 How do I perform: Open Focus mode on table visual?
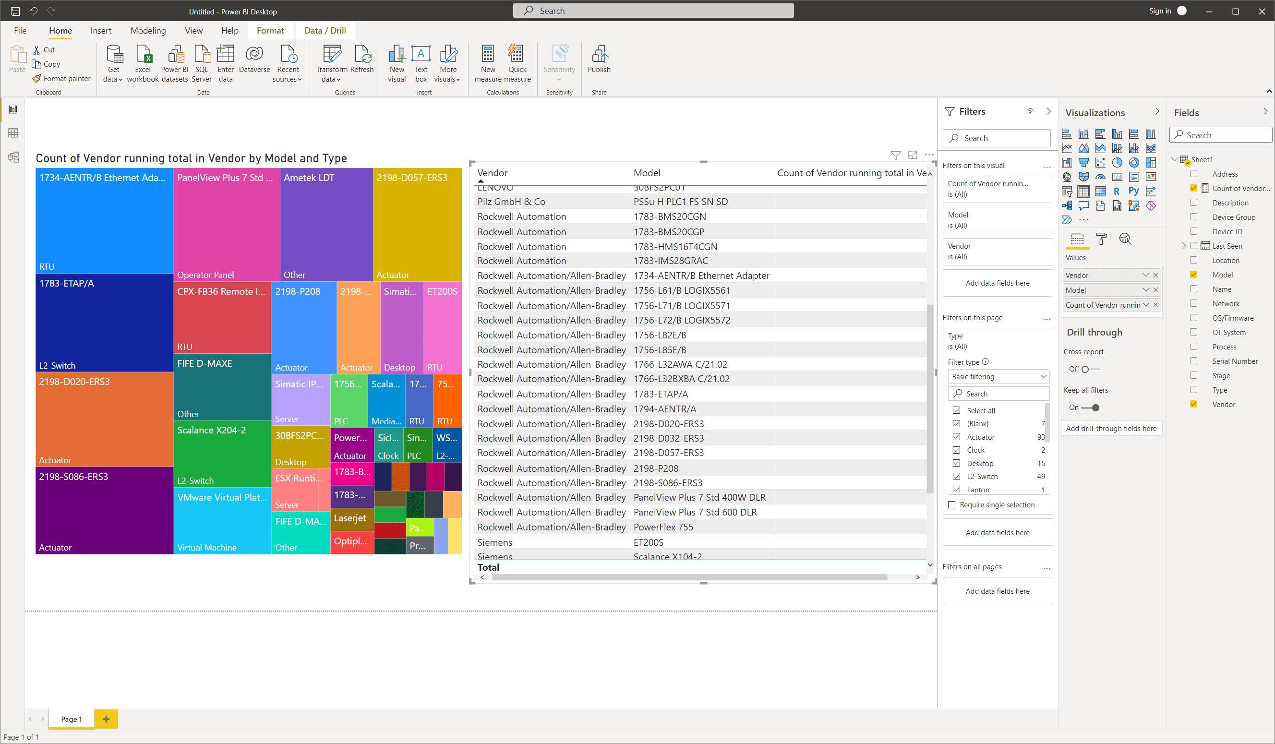click(x=912, y=155)
